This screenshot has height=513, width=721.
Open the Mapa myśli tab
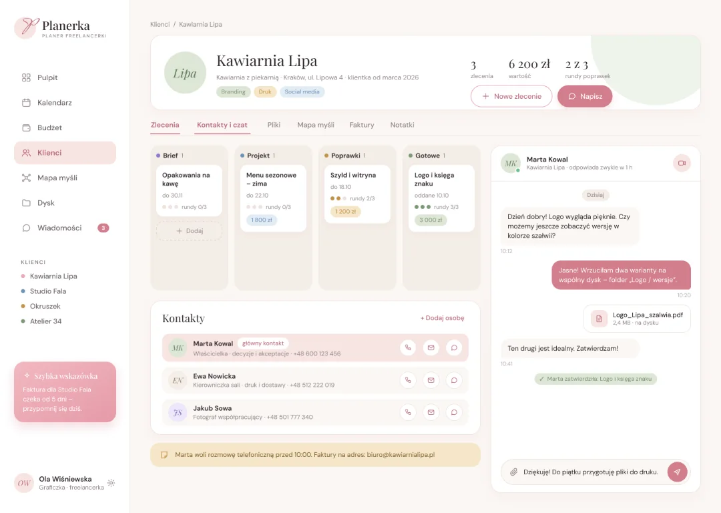(315, 125)
